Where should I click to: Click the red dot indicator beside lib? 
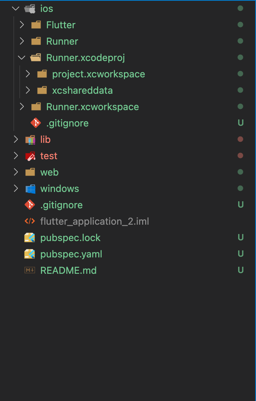[x=240, y=139]
